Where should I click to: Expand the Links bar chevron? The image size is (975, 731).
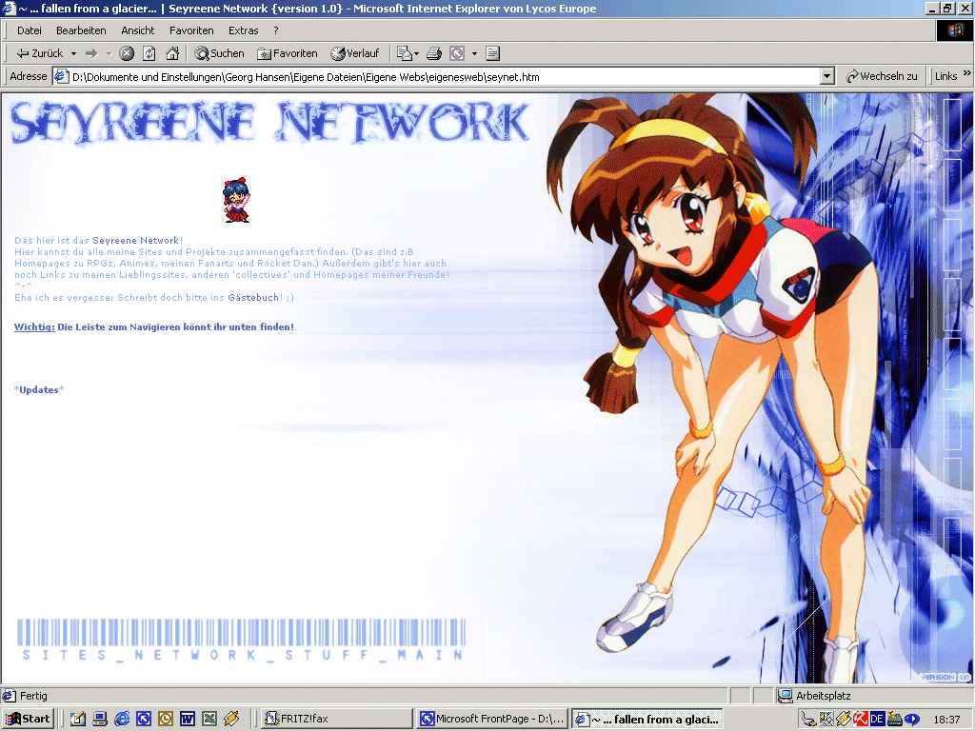[967, 73]
